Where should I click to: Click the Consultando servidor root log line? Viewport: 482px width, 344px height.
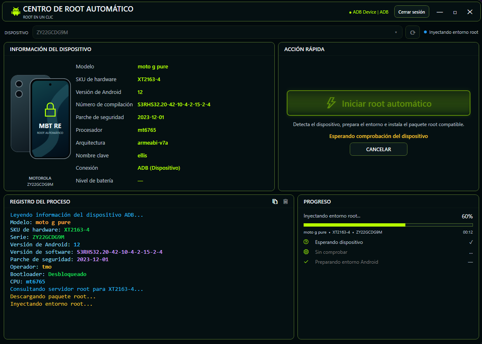(77, 289)
